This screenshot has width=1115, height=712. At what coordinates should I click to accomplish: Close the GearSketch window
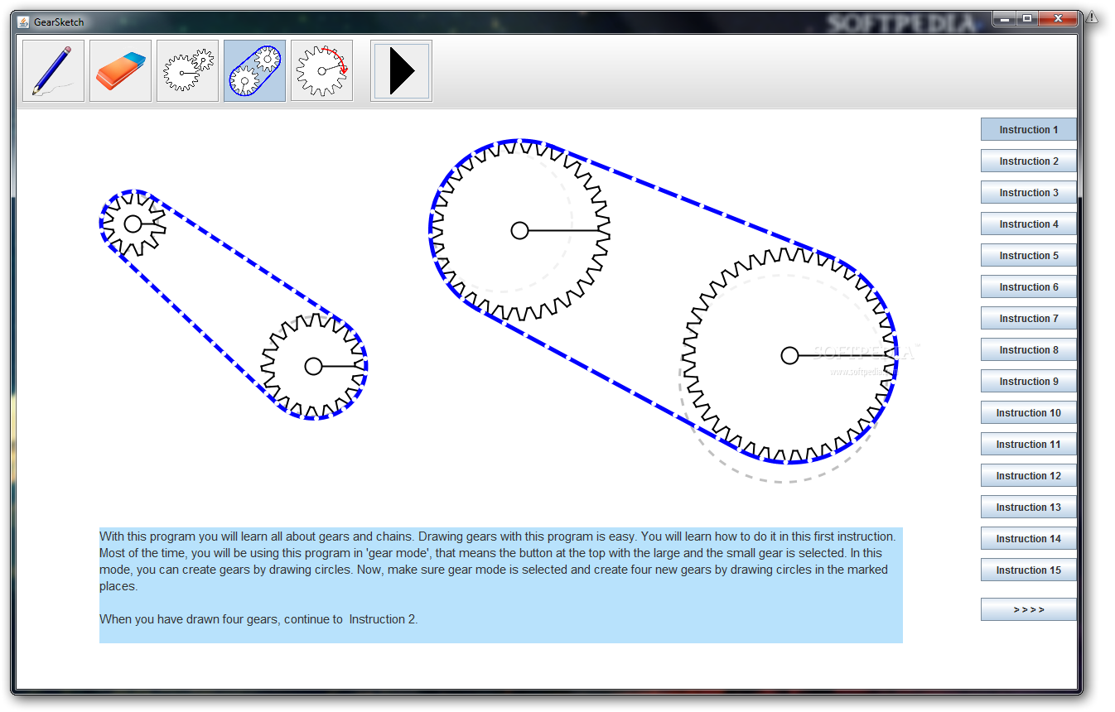coord(1058,18)
